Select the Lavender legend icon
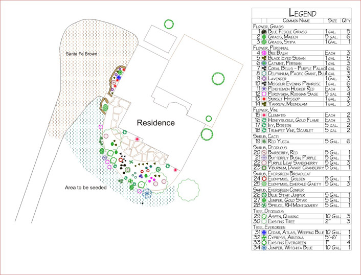Viewport: 361px width, 275px height. pos(264,78)
